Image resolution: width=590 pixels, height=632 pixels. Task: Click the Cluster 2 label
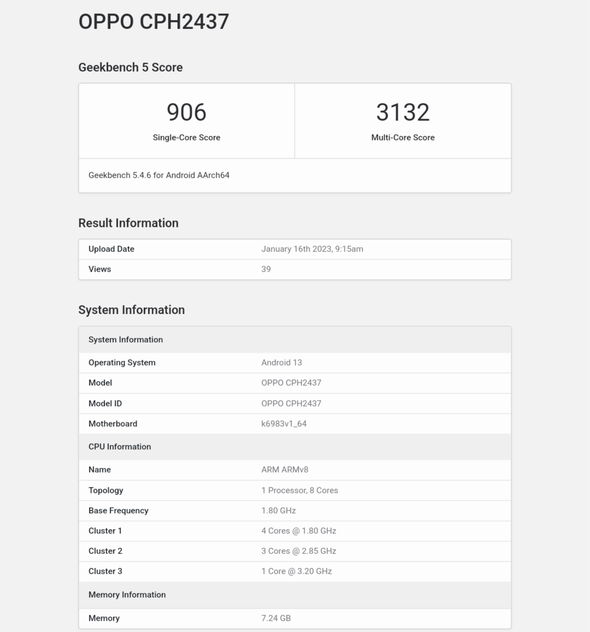106,551
